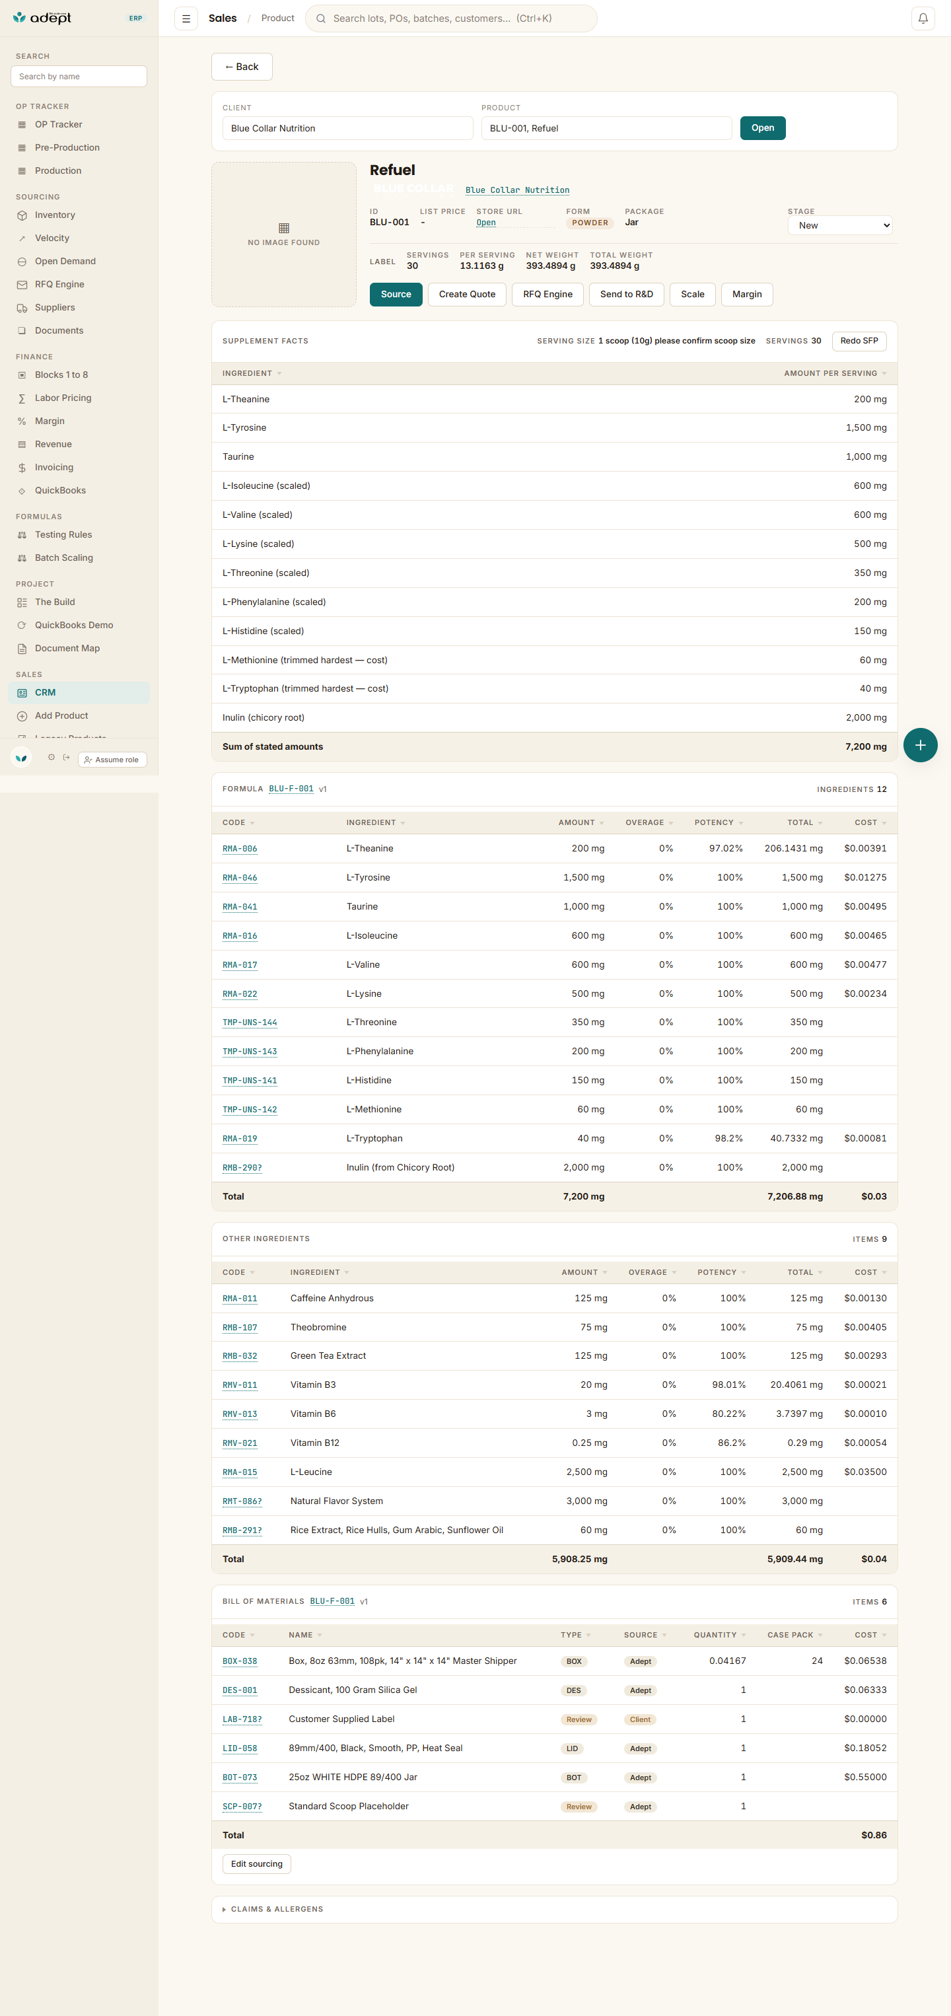Viewport: 951px width, 2016px height.
Task: Click Create Quote
Action: point(468,294)
